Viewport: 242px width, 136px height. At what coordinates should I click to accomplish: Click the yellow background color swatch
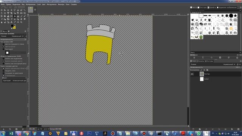pyautogui.click(x=14, y=28)
